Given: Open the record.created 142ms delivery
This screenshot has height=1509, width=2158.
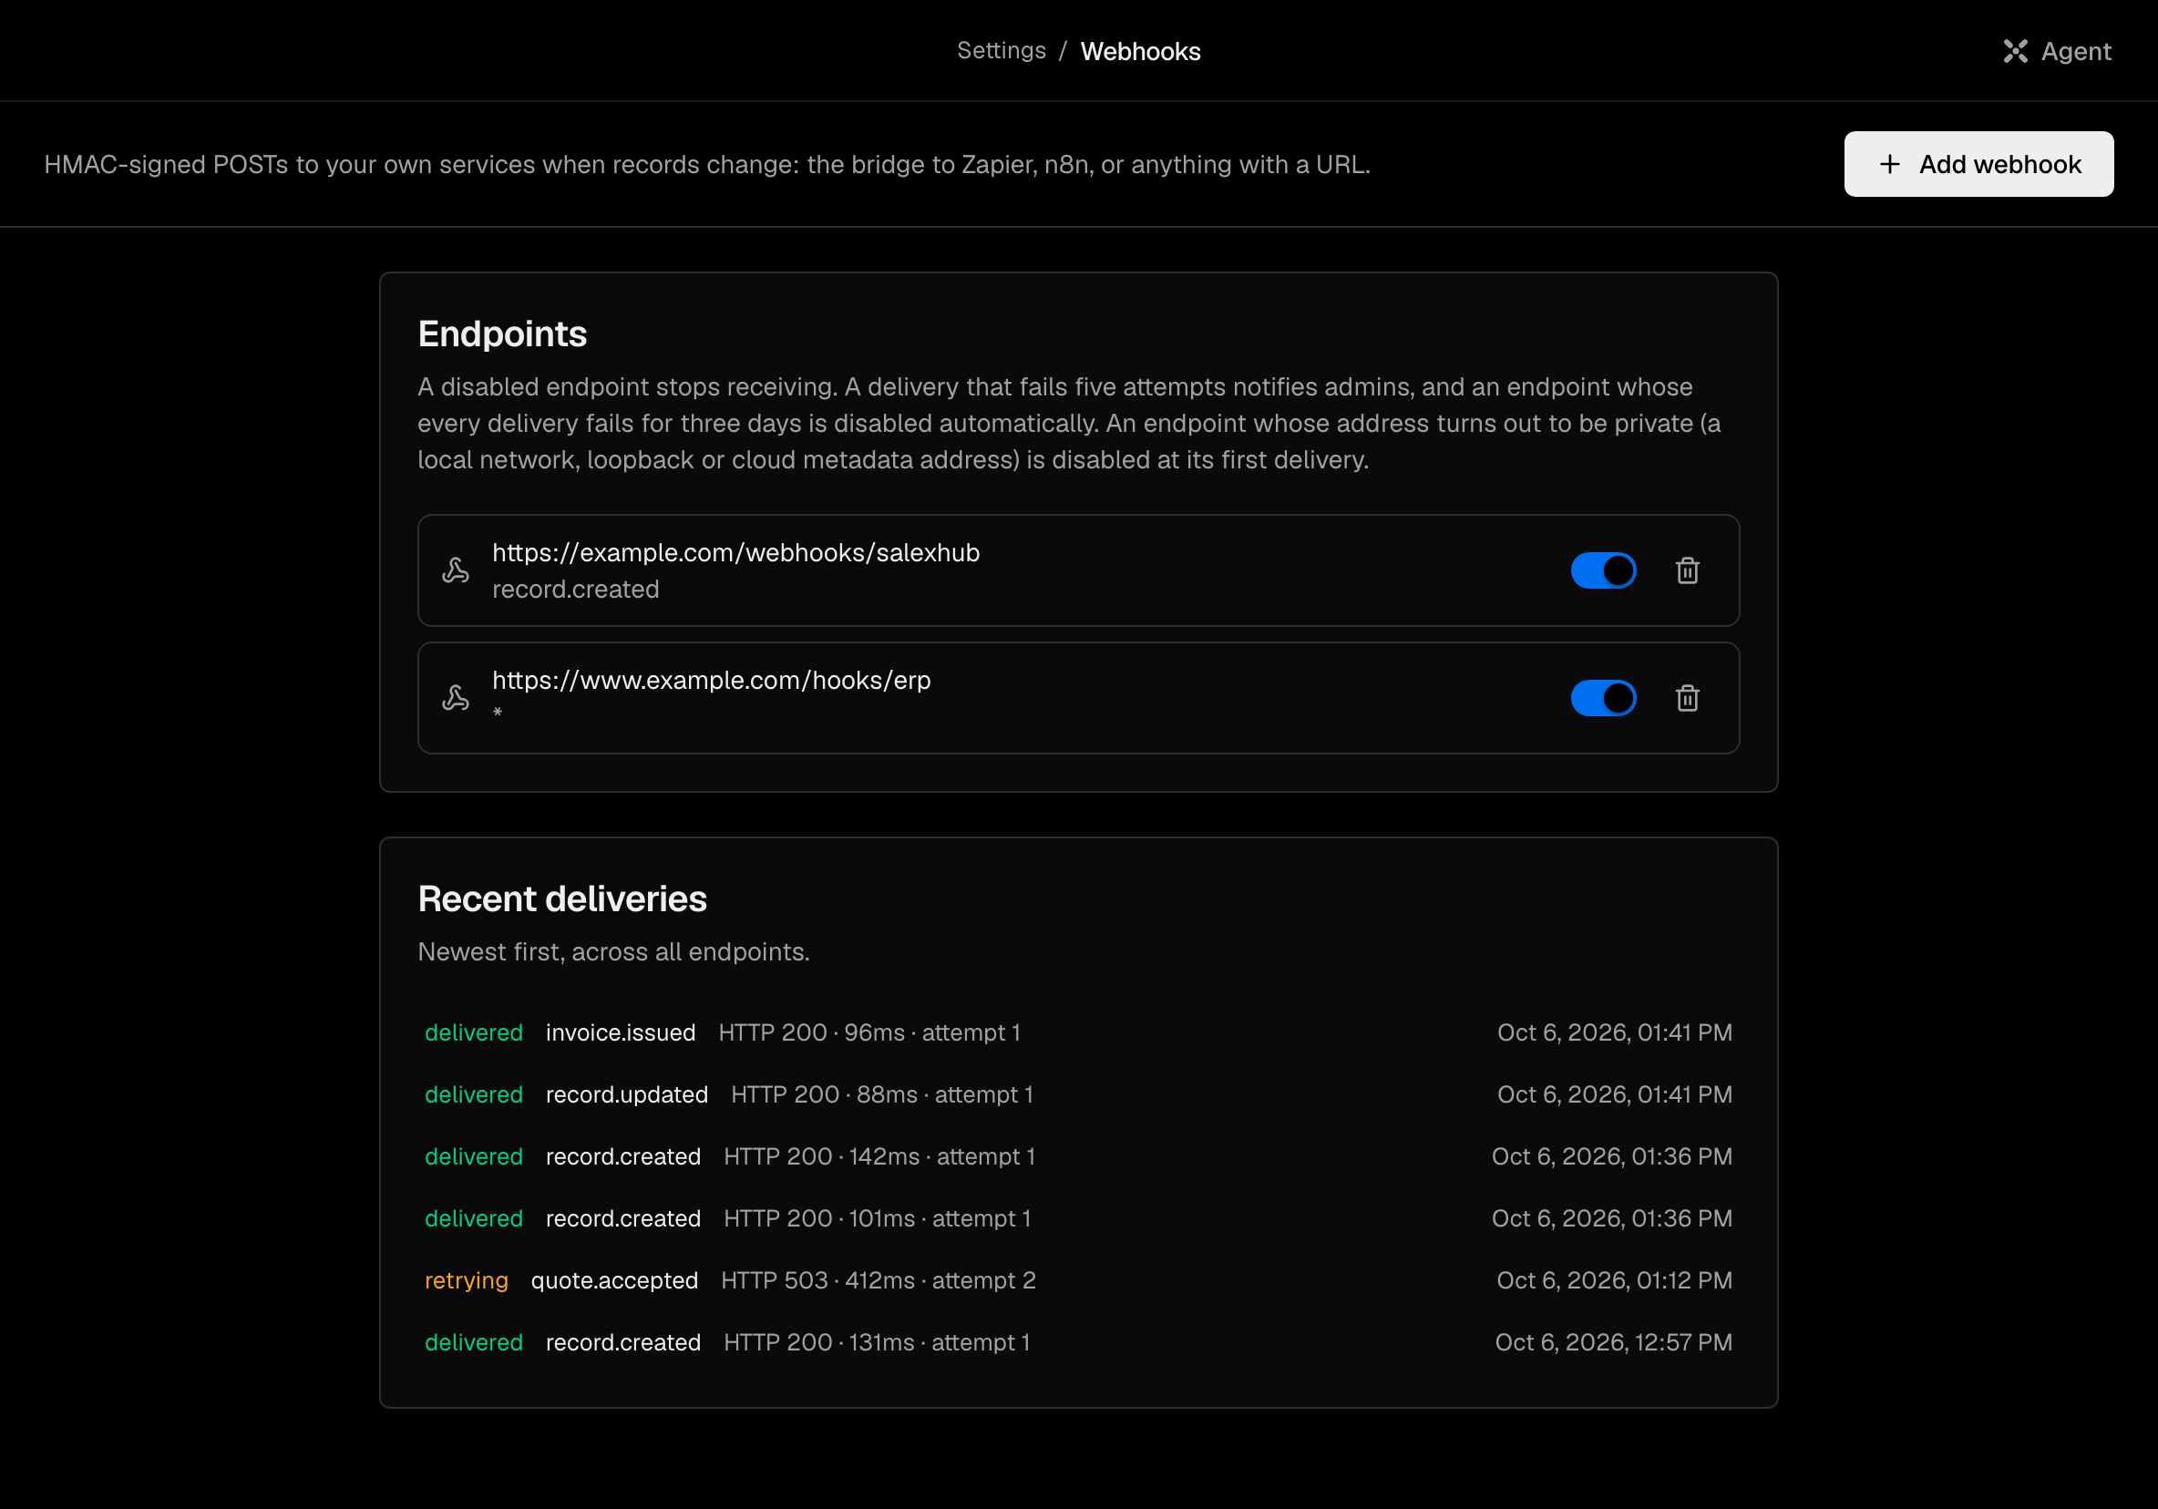Looking at the screenshot, I should [1078, 1156].
